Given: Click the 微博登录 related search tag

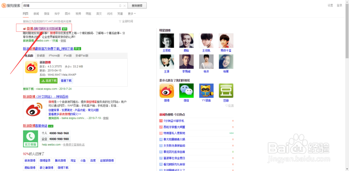Looking at the screenshot, I should [45, 161].
